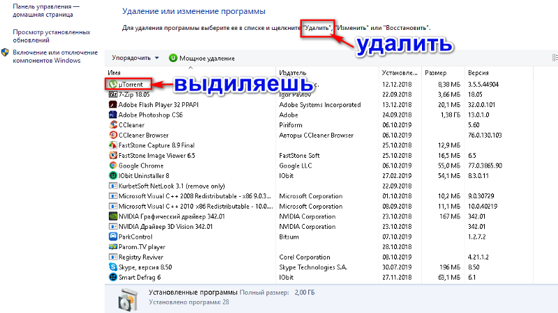Click version 3.5.5.44904 cell

[x=483, y=84]
